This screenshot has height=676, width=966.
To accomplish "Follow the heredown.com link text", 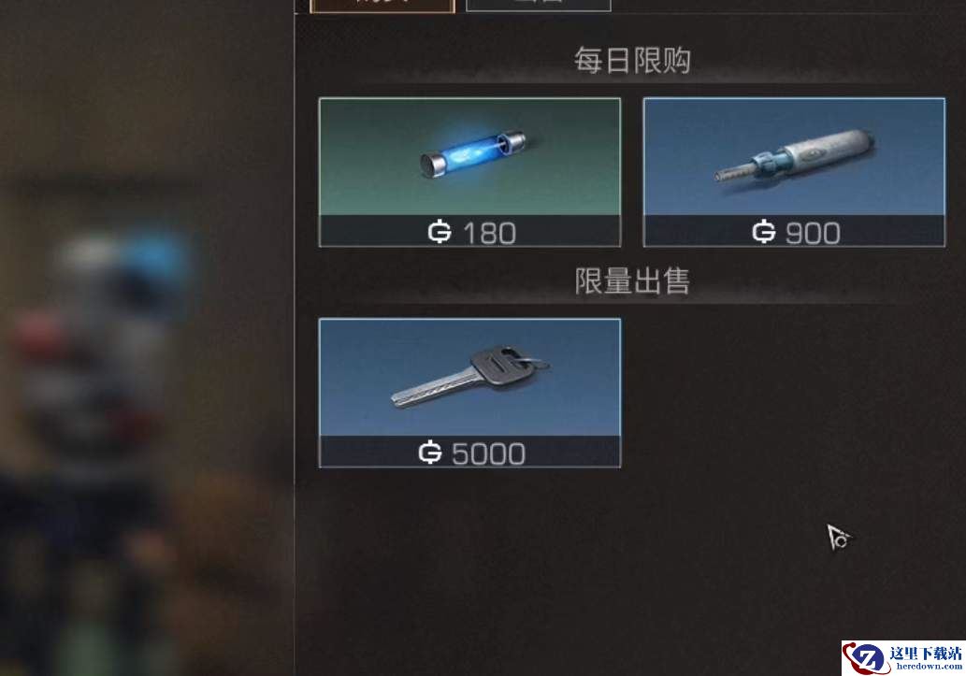I will coord(929,666).
